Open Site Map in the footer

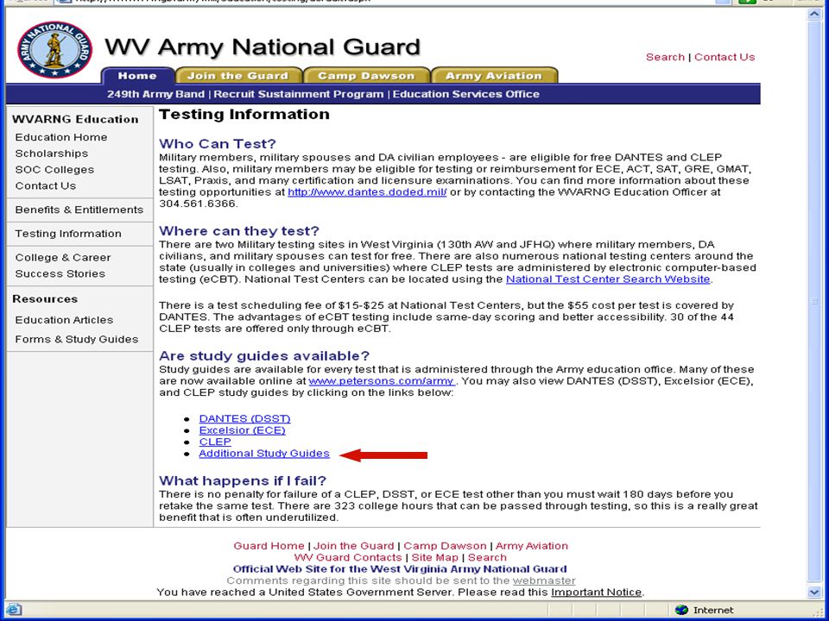[x=434, y=558]
